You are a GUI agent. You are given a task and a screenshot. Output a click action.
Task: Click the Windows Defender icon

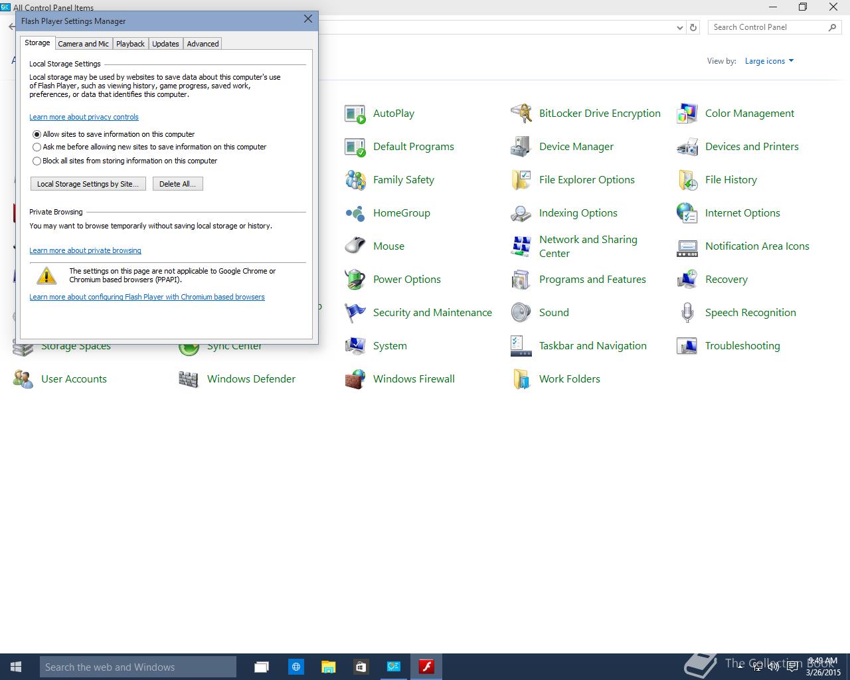tap(189, 379)
